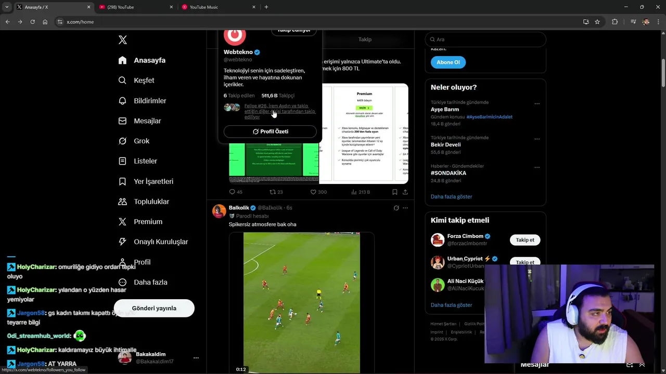Open Yer İşaretleri bookmarks

pos(146,181)
